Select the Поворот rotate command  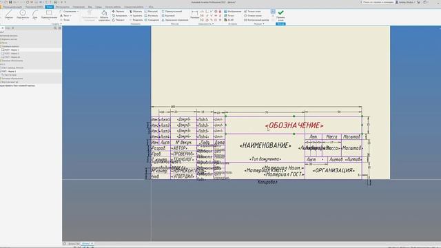[118, 20]
